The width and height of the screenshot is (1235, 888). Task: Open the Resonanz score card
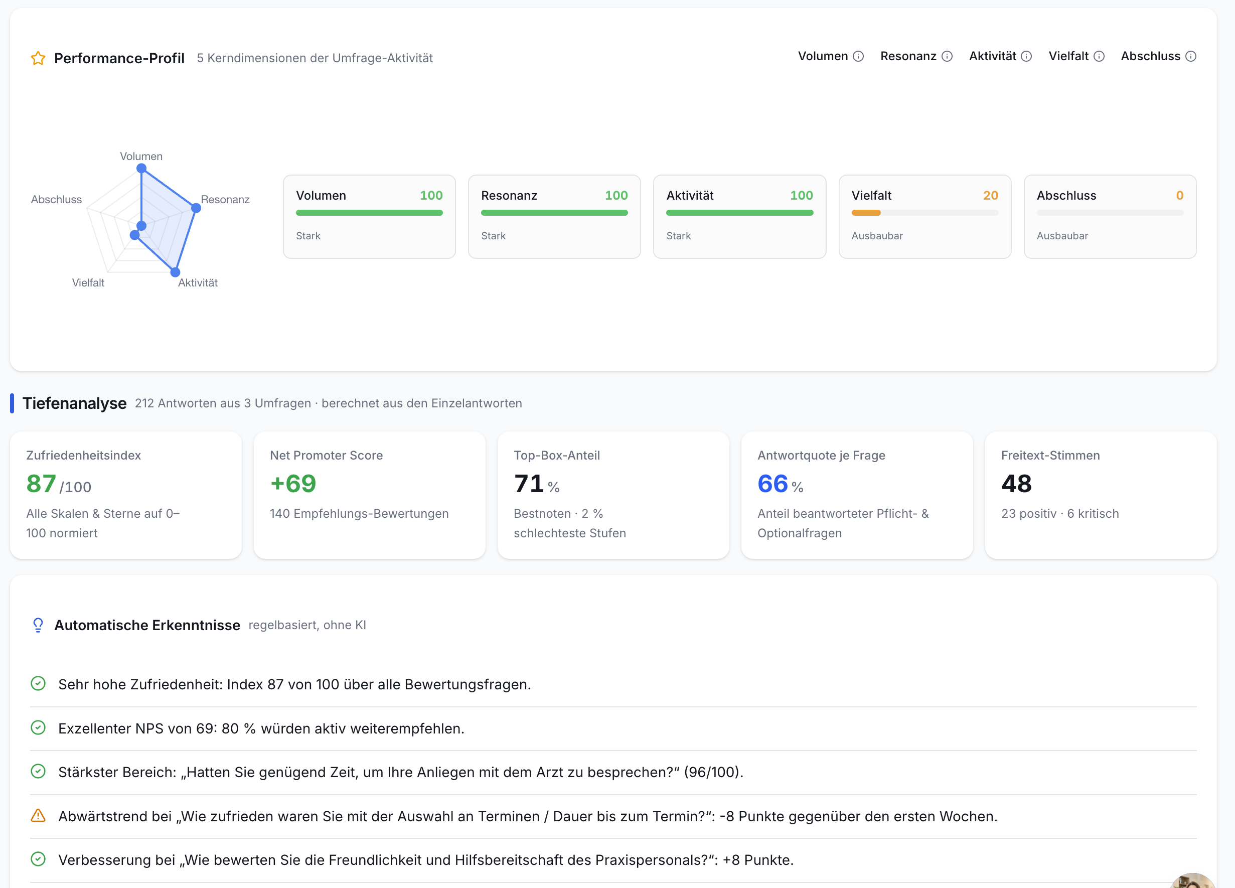point(554,217)
